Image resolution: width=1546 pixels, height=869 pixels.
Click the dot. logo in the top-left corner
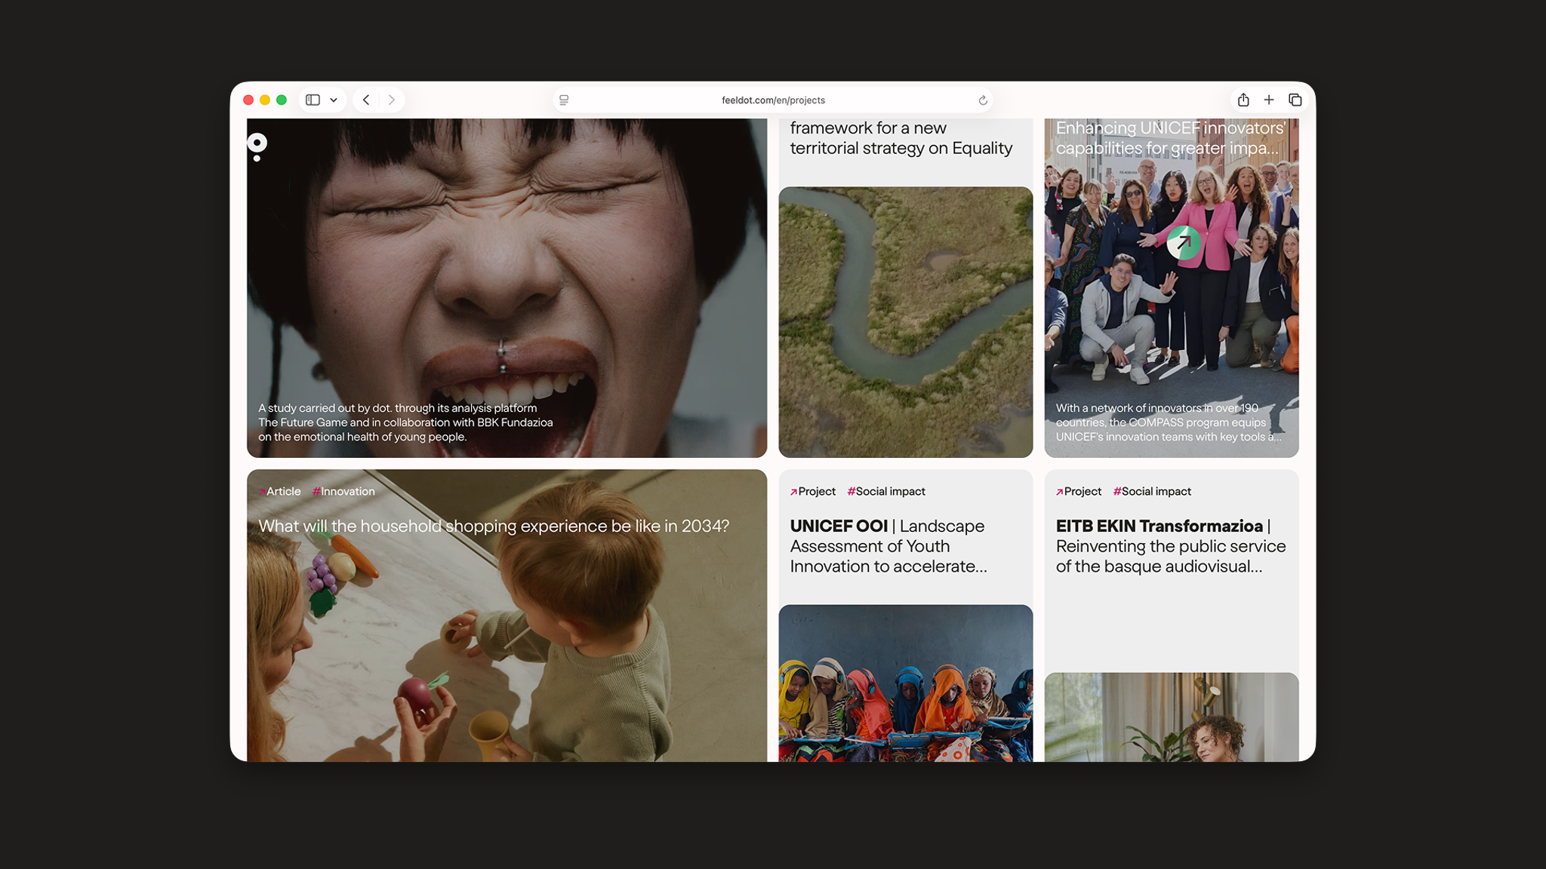tap(257, 145)
